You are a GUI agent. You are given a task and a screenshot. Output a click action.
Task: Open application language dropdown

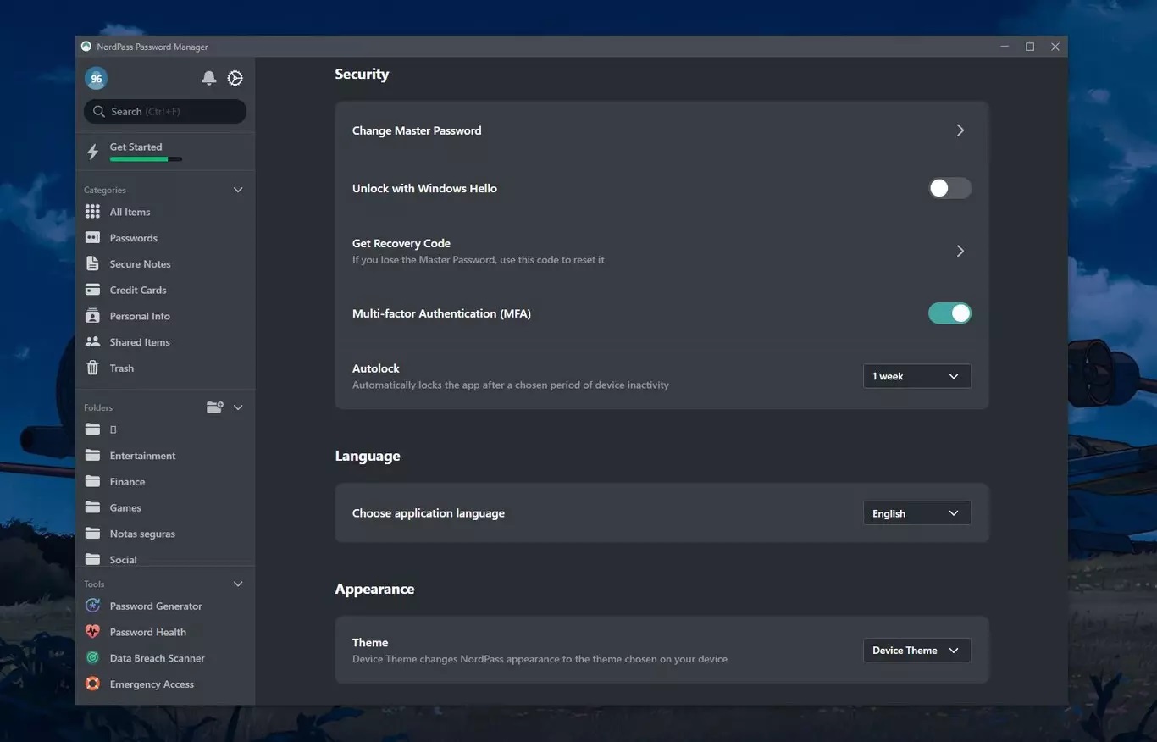pos(916,513)
